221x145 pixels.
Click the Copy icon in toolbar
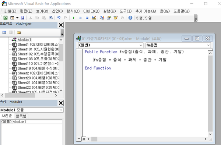click(37, 18)
